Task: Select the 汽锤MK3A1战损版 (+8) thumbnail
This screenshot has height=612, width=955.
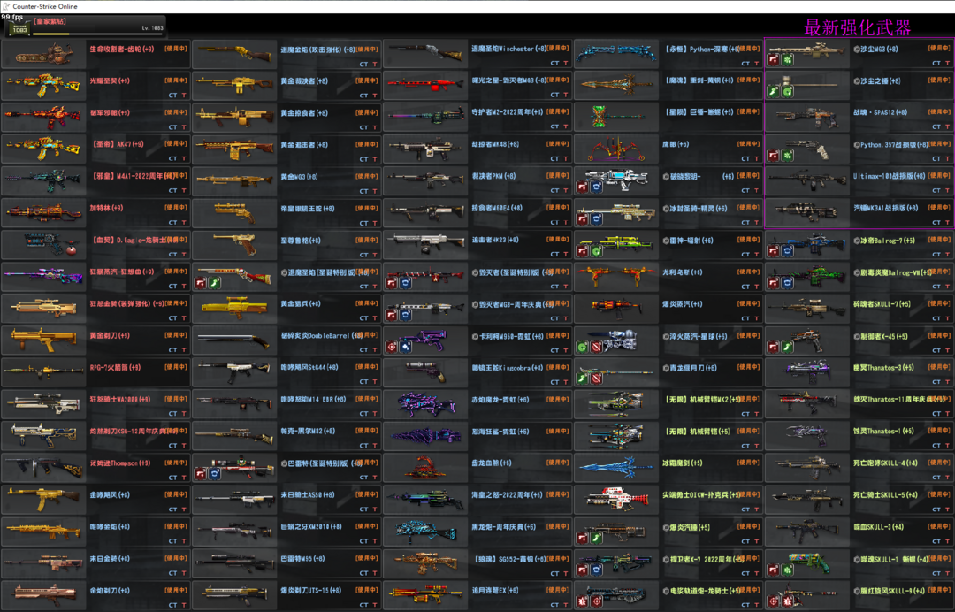Action: coord(806,213)
